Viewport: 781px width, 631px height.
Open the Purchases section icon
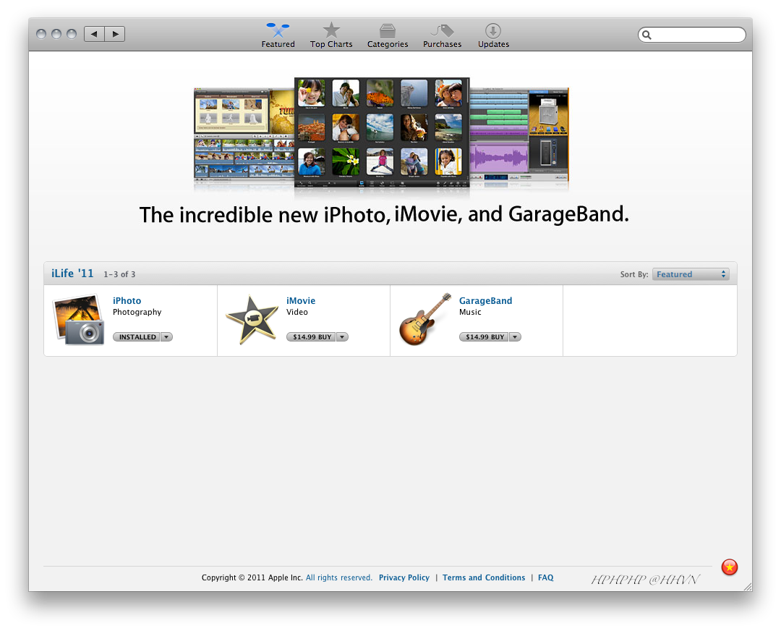point(442,30)
